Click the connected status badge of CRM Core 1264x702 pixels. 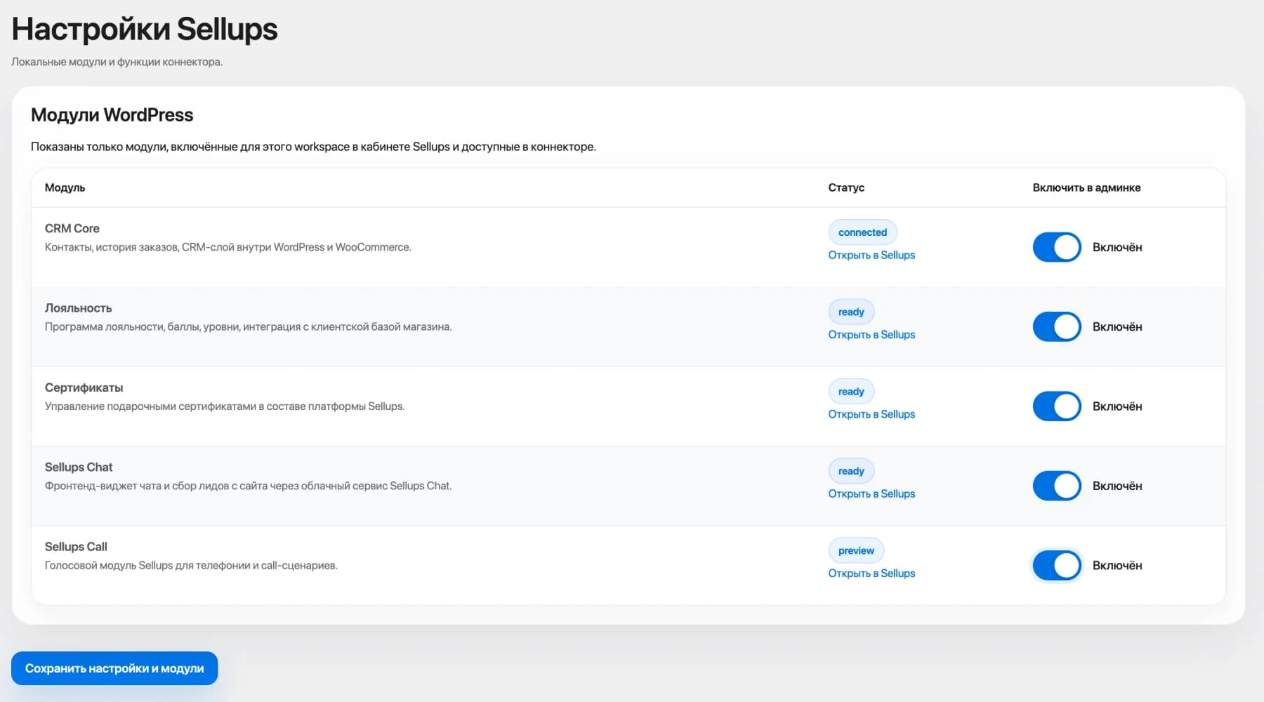862,232
